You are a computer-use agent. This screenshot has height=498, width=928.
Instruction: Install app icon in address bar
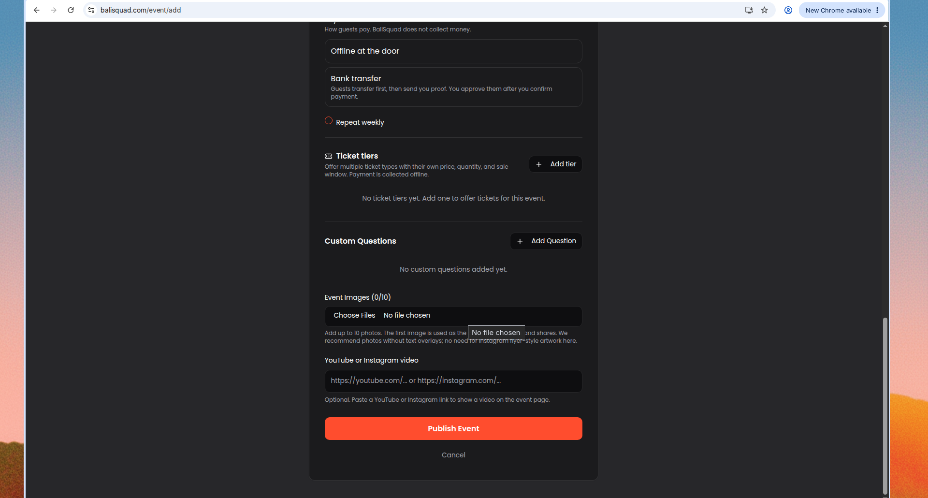[x=749, y=10]
